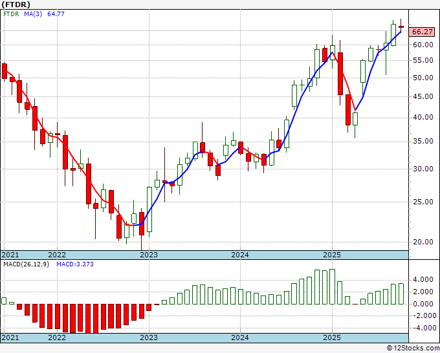Screen dimensions: 440x353
Task: Click the 25.00 price axis label
Action: [x=423, y=202]
